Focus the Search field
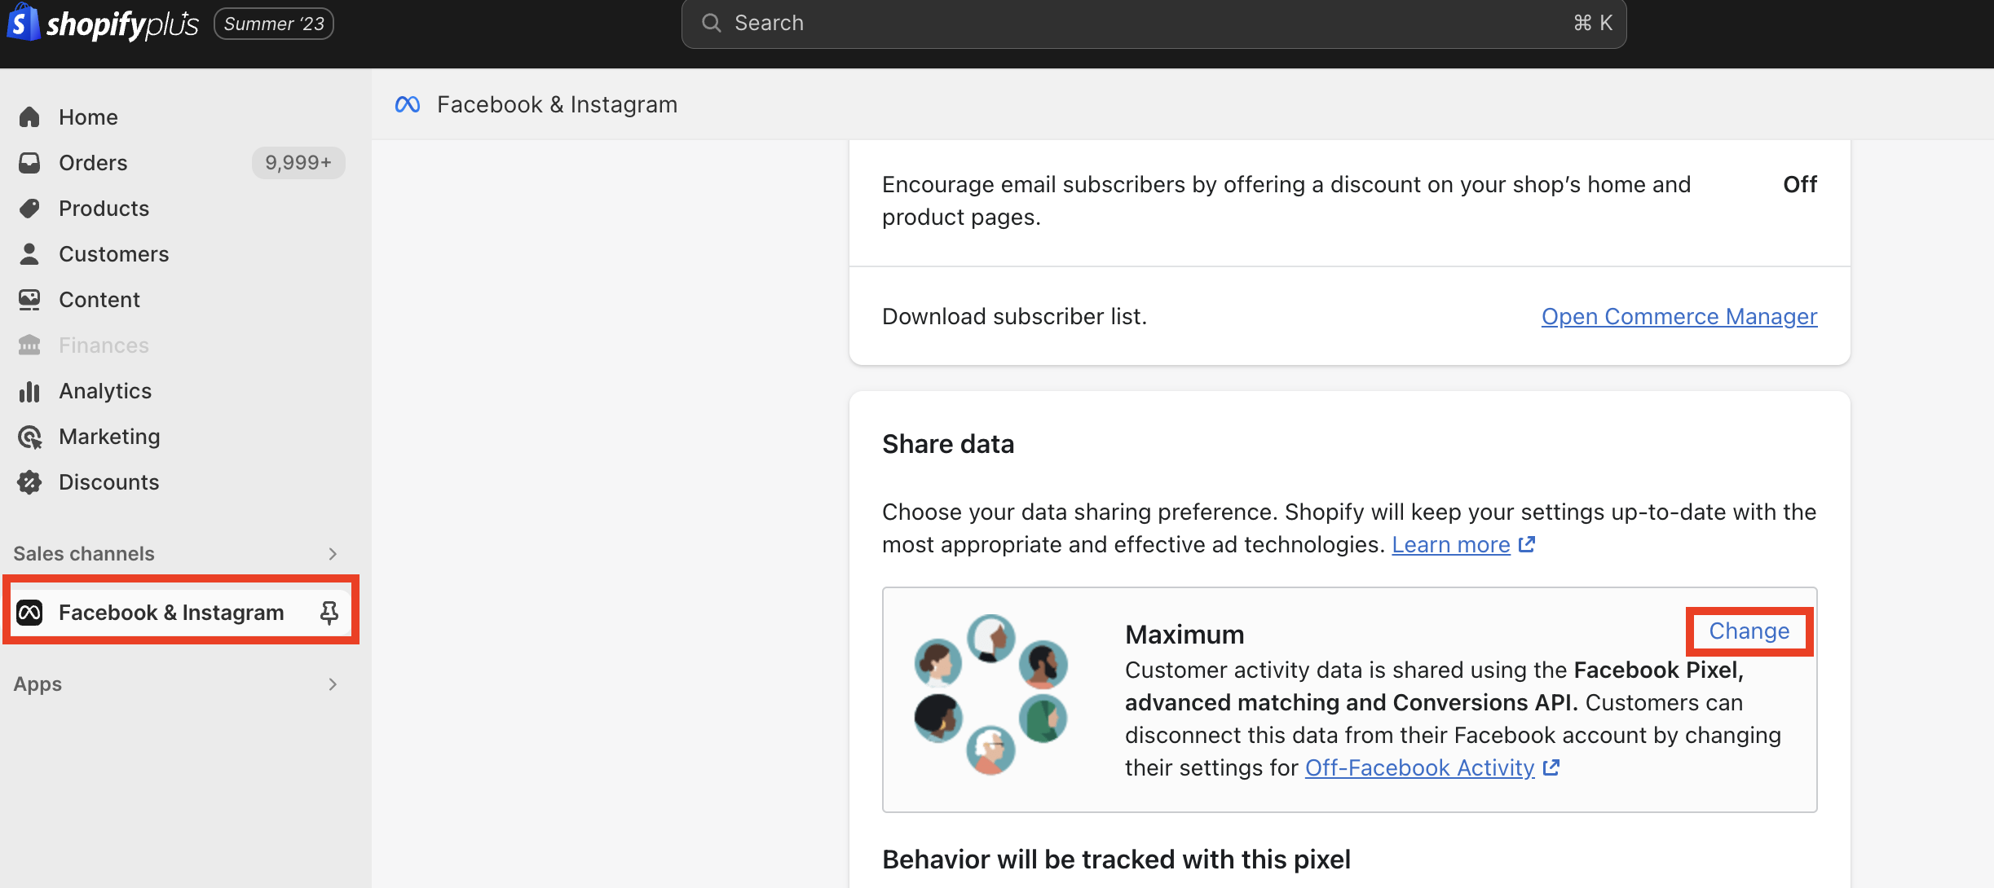1994x888 pixels. [1154, 24]
